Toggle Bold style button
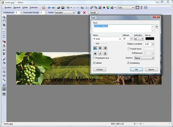173x127 pixels. tap(95, 54)
